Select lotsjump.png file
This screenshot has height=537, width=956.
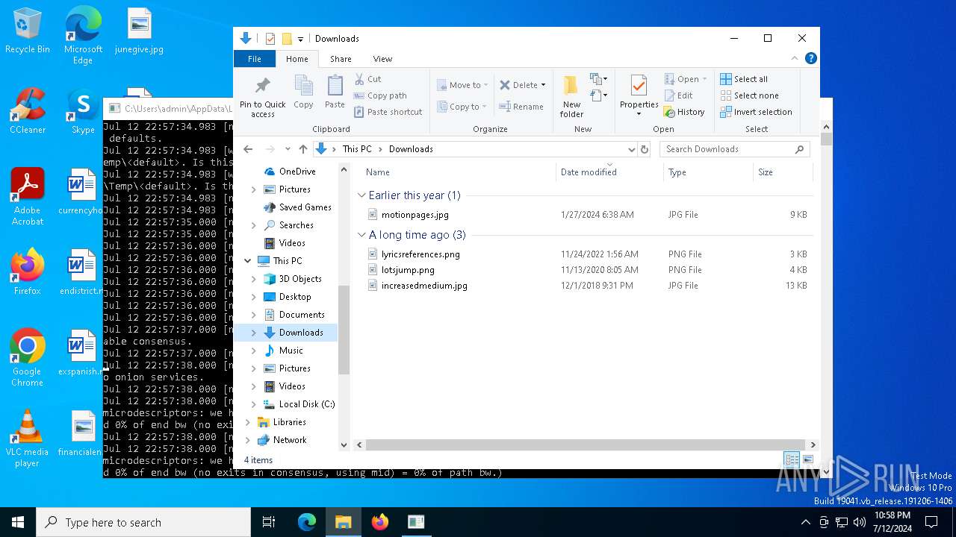(407, 270)
